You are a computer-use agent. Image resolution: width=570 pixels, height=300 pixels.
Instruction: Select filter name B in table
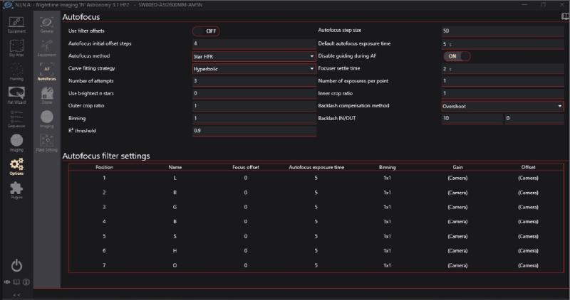[x=175, y=222]
